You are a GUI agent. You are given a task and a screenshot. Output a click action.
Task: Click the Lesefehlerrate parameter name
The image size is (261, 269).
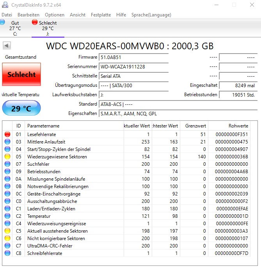[42, 134]
